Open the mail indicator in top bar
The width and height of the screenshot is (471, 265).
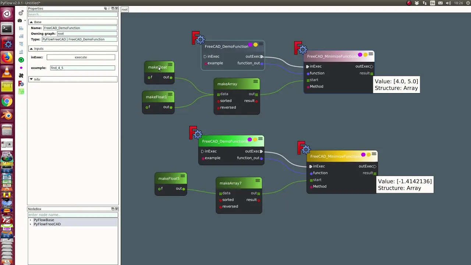coord(440,3)
